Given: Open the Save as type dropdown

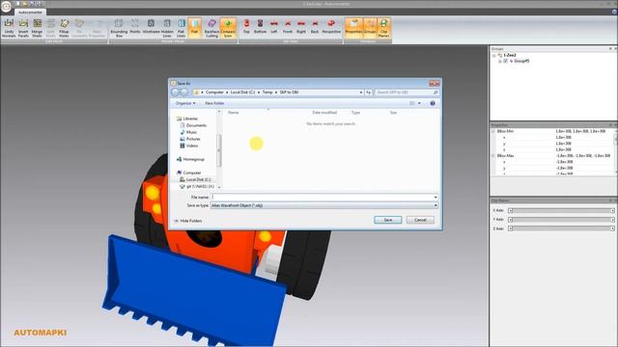Looking at the screenshot, I should (324, 205).
